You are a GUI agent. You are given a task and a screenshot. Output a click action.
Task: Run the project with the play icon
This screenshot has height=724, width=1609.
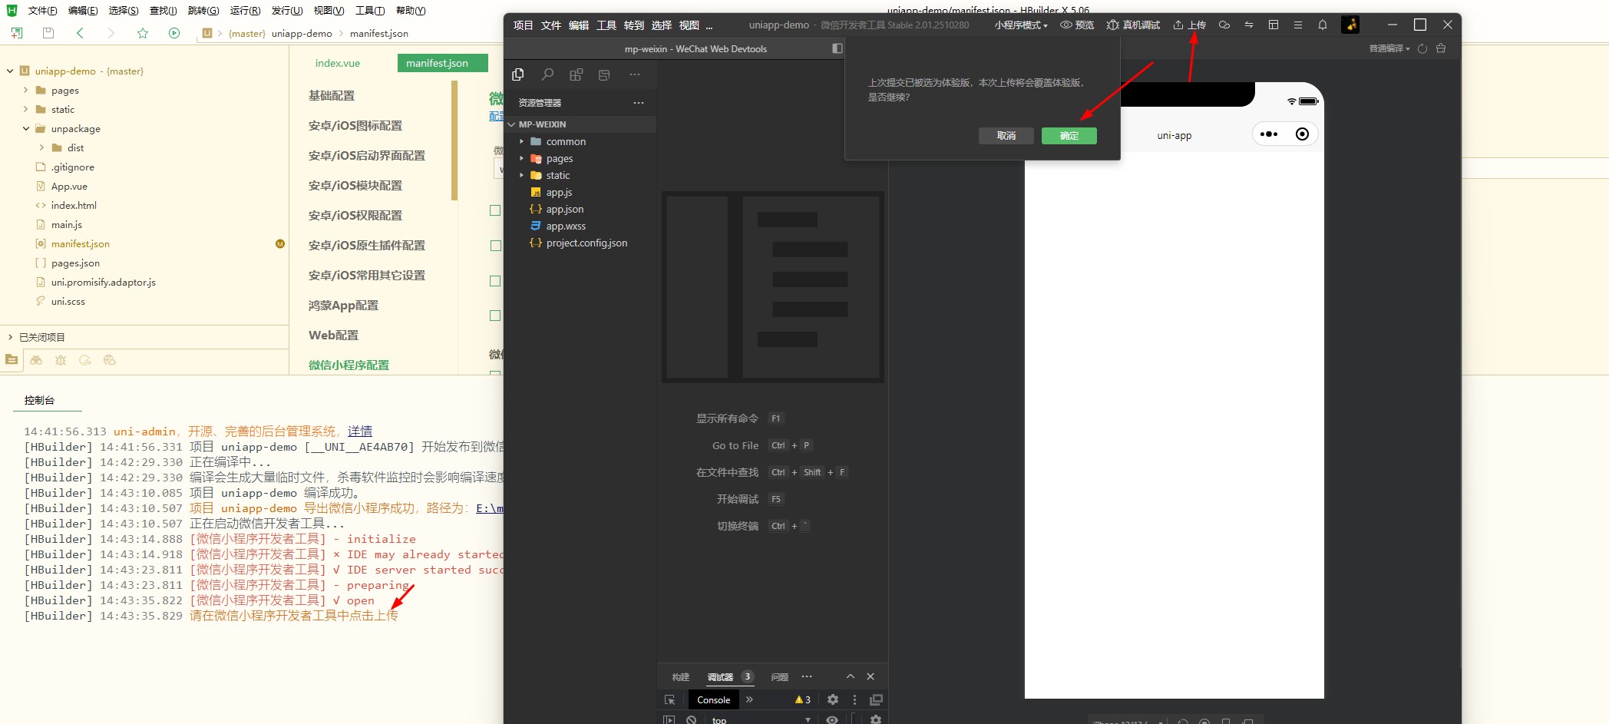coord(174,33)
